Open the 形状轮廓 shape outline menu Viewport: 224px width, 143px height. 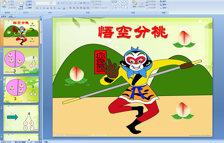point(151,4)
